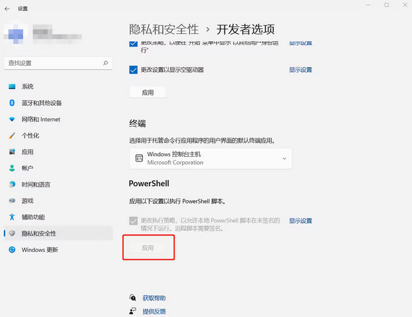Viewport: 412px width, 317px height.
Task: Open the default terminal application dropdown
Action: click(211, 158)
